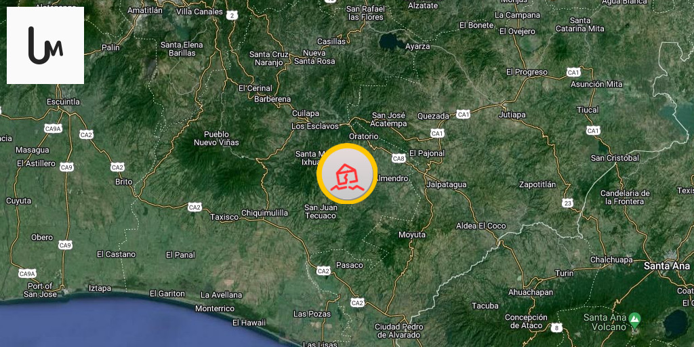Select the Escuintla city label
The width and height of the screenshot is (694, 347).
63,102
